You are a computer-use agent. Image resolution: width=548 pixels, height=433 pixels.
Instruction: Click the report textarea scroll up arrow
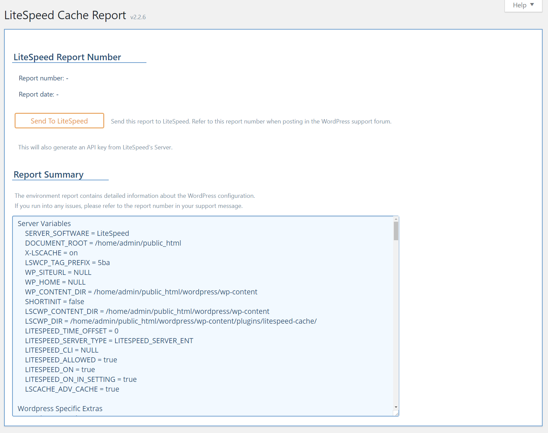(396, 219)
